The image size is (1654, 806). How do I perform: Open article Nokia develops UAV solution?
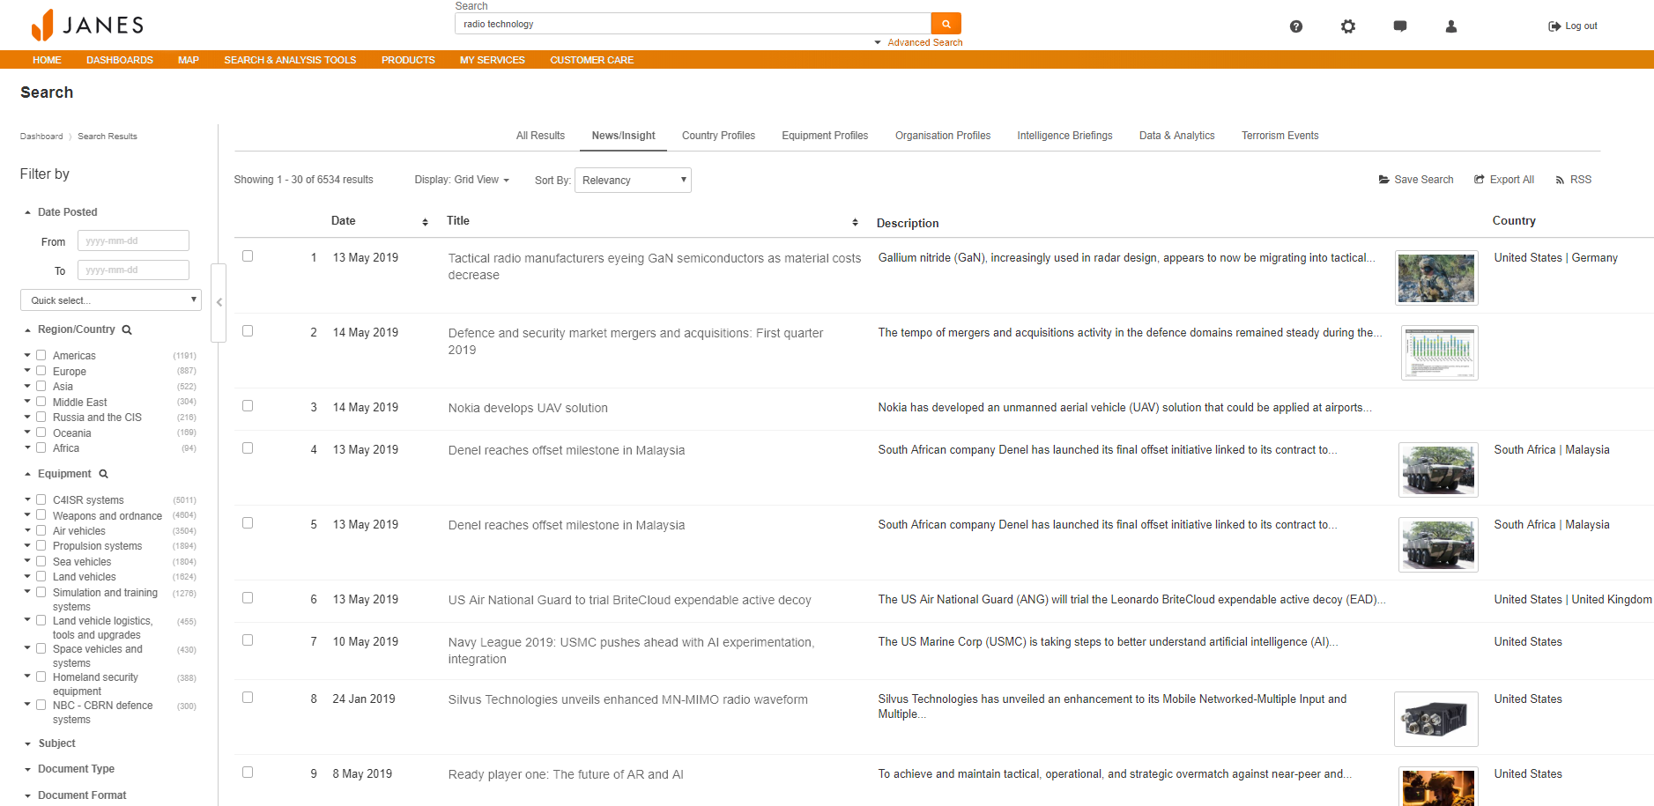[x=528, y=408]
